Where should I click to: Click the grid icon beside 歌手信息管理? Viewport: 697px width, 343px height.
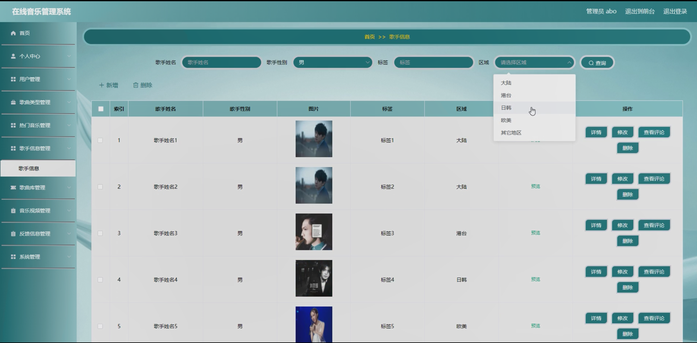(x=13, y=149)
